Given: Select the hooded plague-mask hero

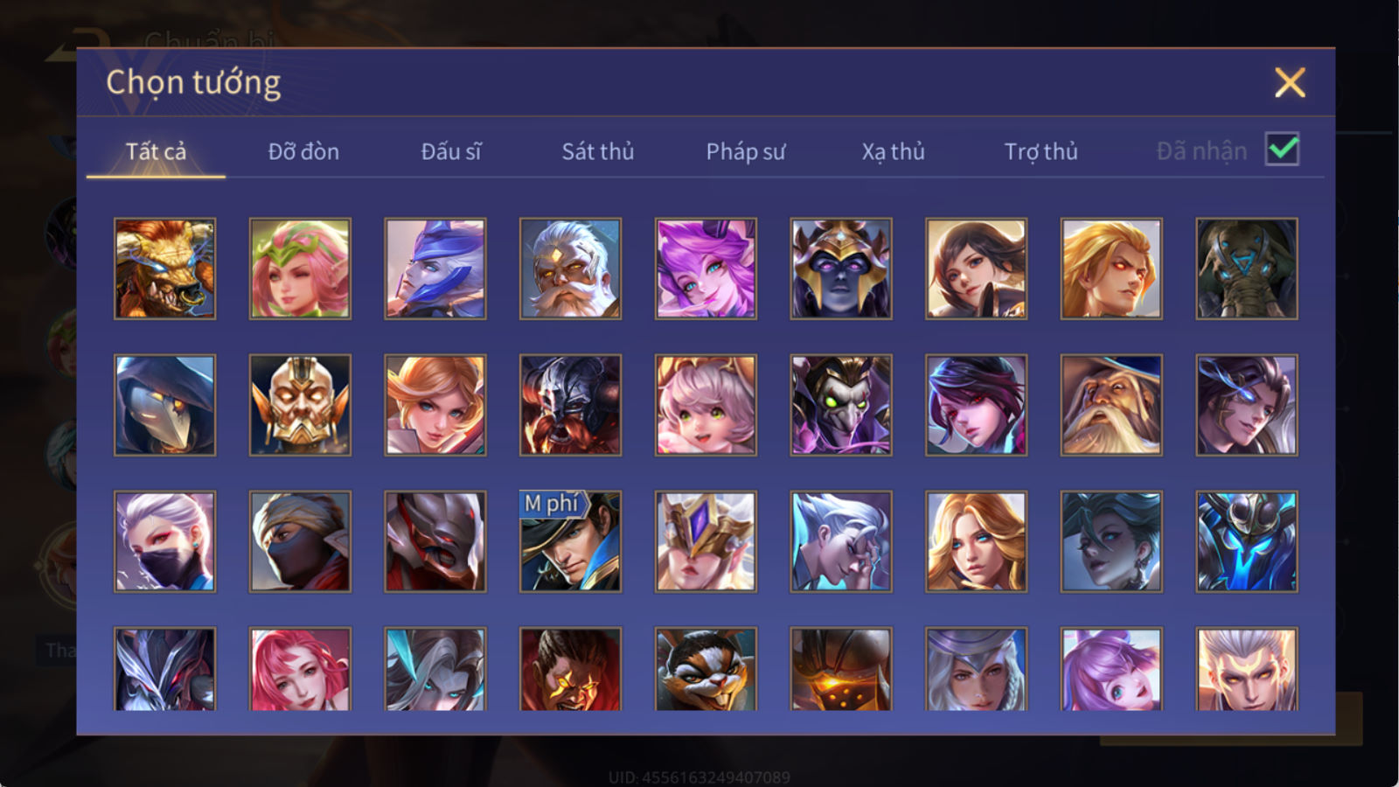Looking at the screenshot, I should click(164, 405).
